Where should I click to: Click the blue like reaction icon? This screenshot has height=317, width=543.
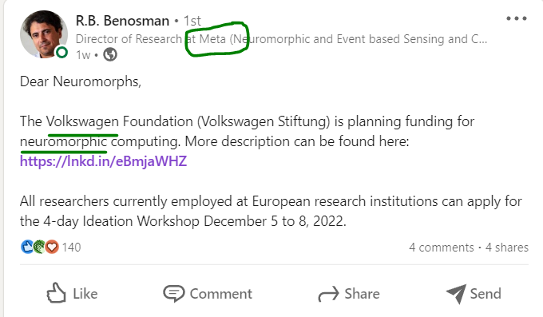(27, 247)
